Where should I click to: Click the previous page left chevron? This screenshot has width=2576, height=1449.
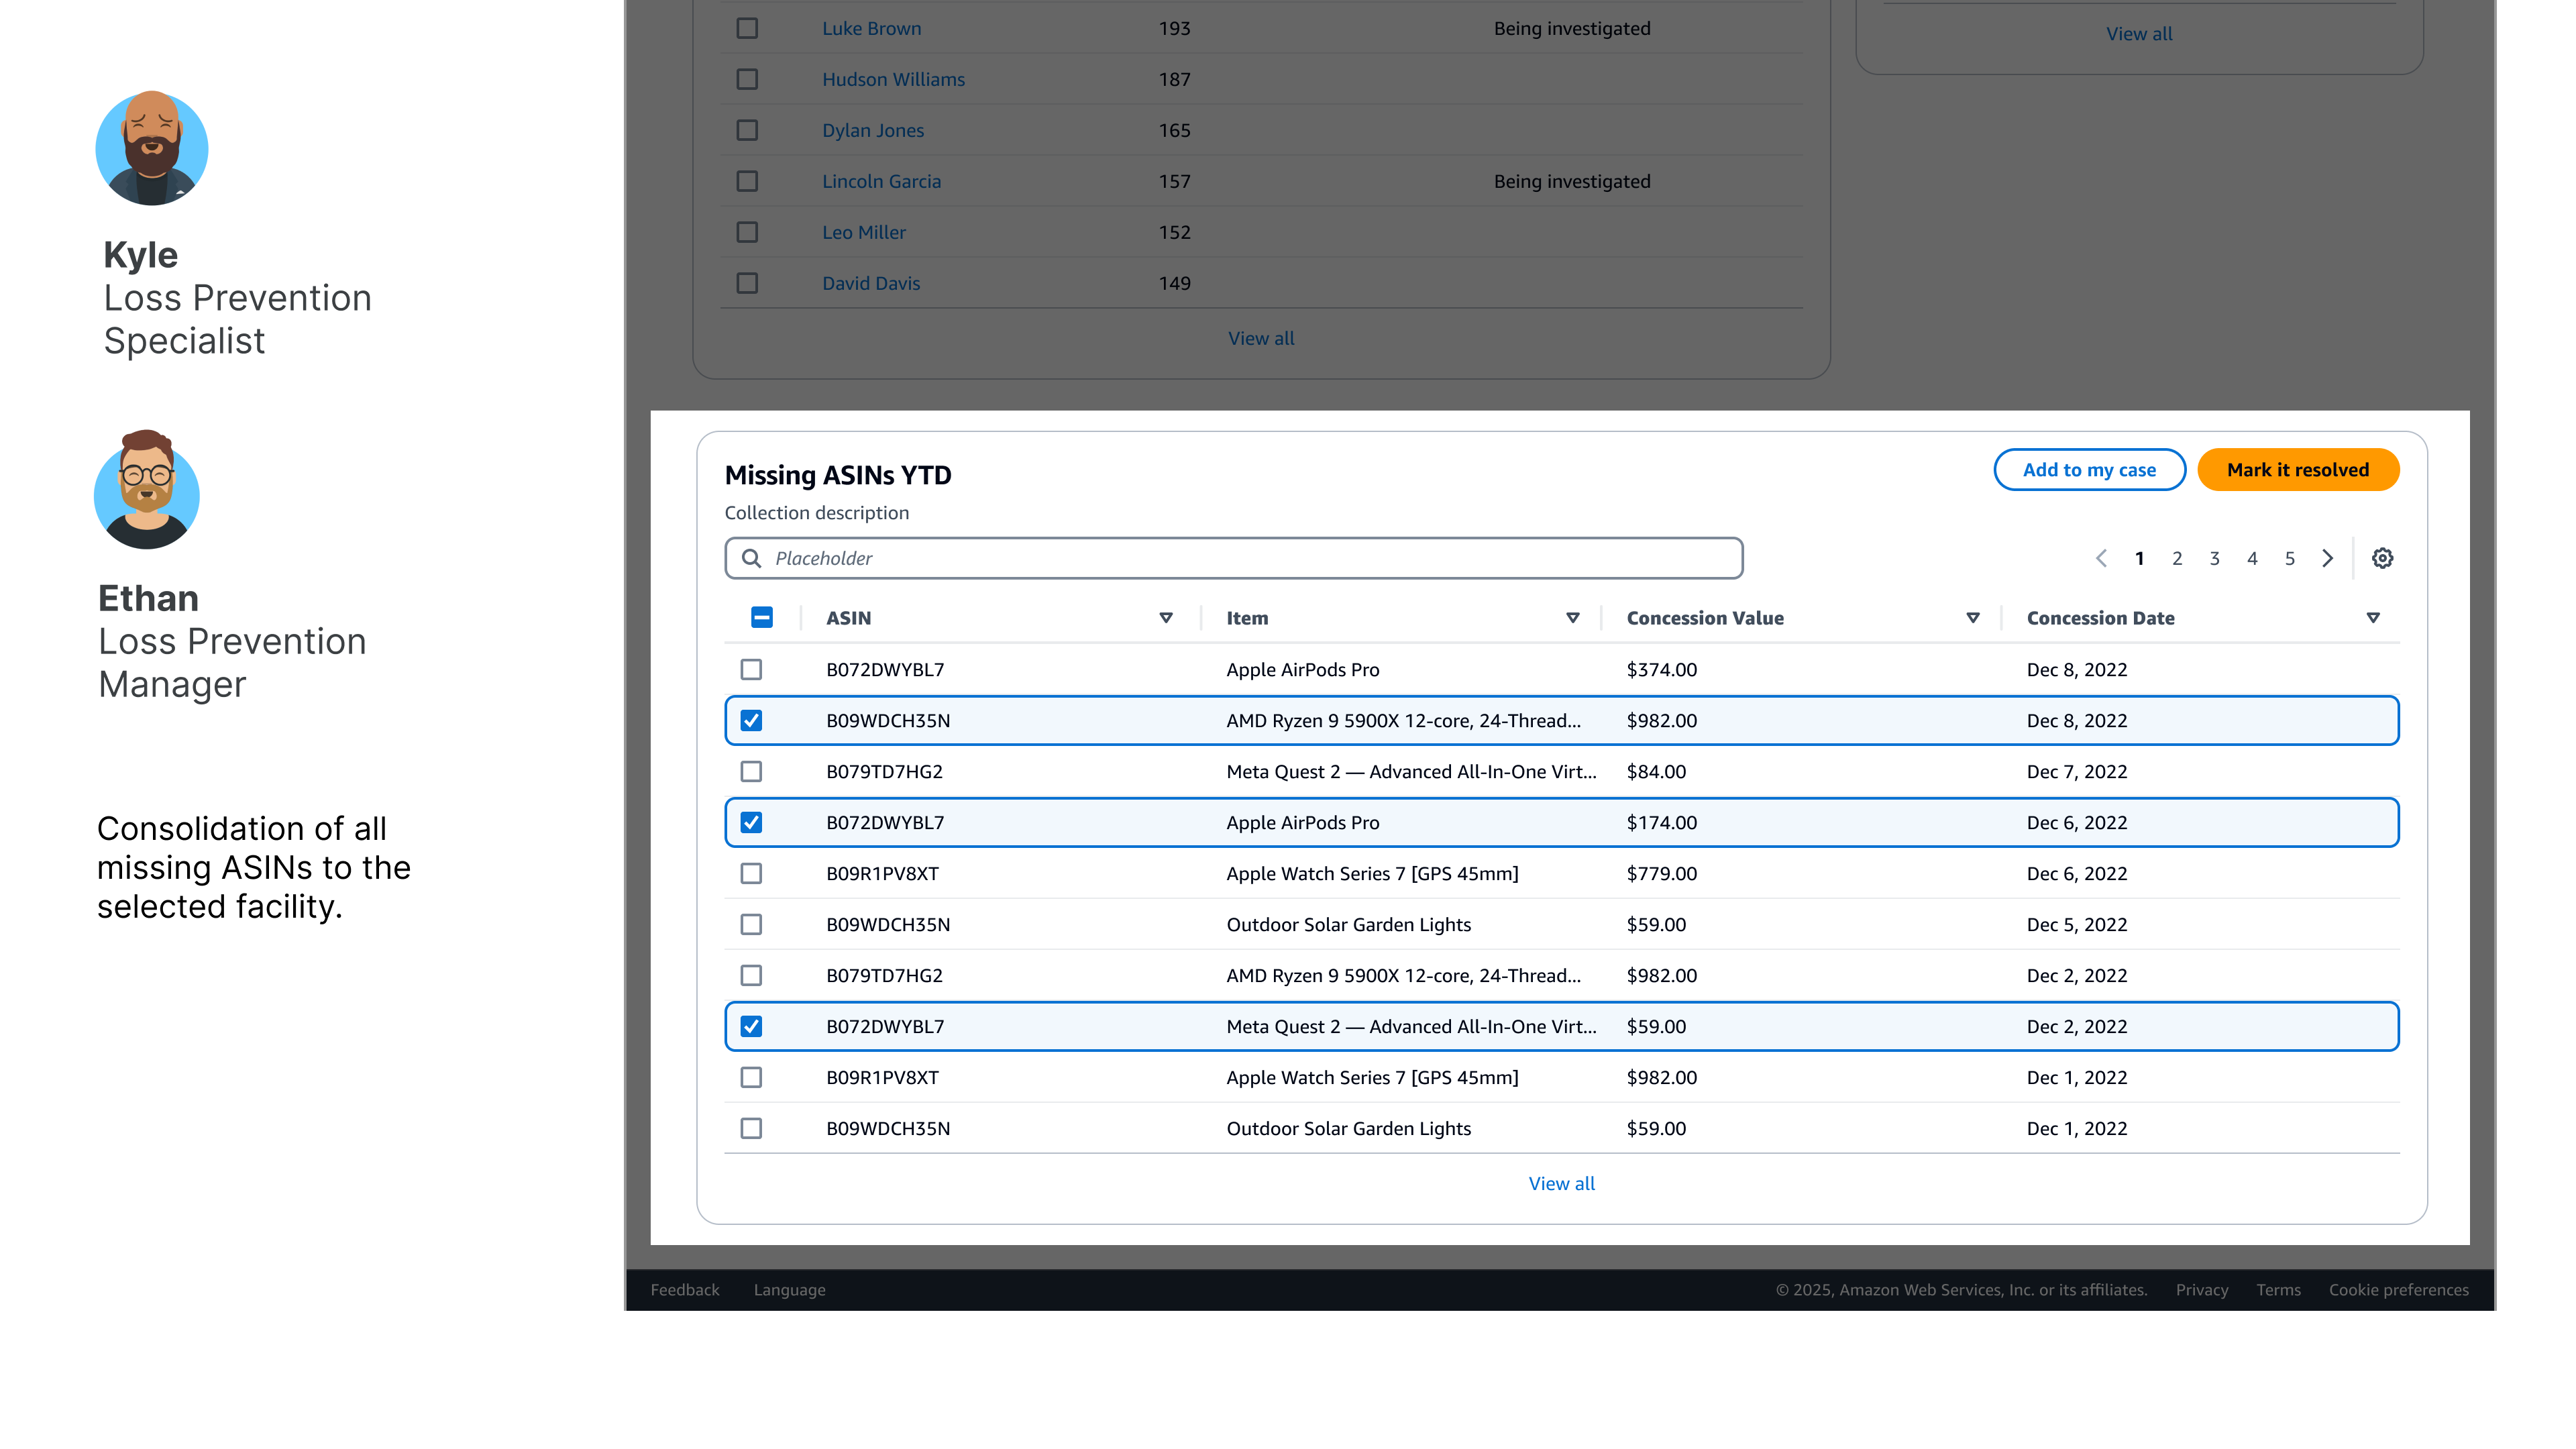pos(2101,558)
